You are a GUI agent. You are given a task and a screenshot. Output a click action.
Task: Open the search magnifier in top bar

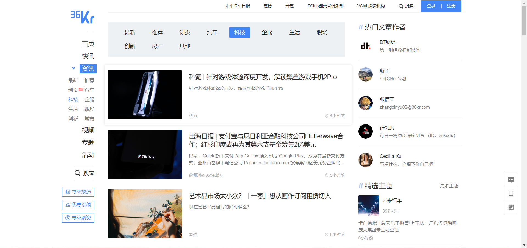pyautogui.click(x=401, y=6)
